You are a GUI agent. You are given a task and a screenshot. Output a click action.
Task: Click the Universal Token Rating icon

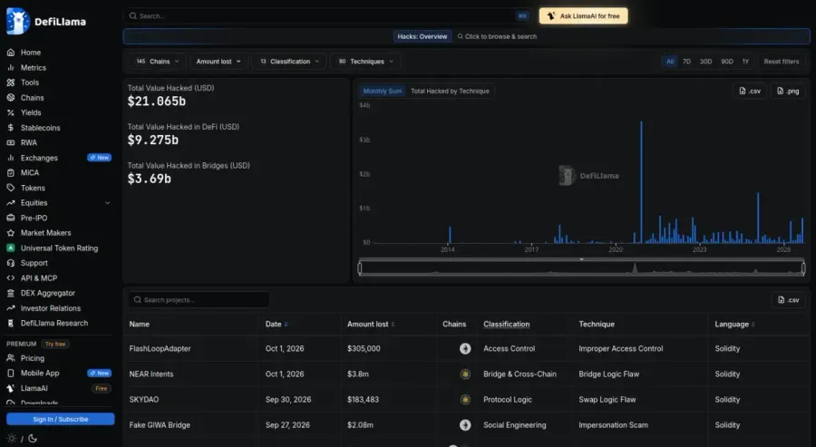click(x=10, y=248)
